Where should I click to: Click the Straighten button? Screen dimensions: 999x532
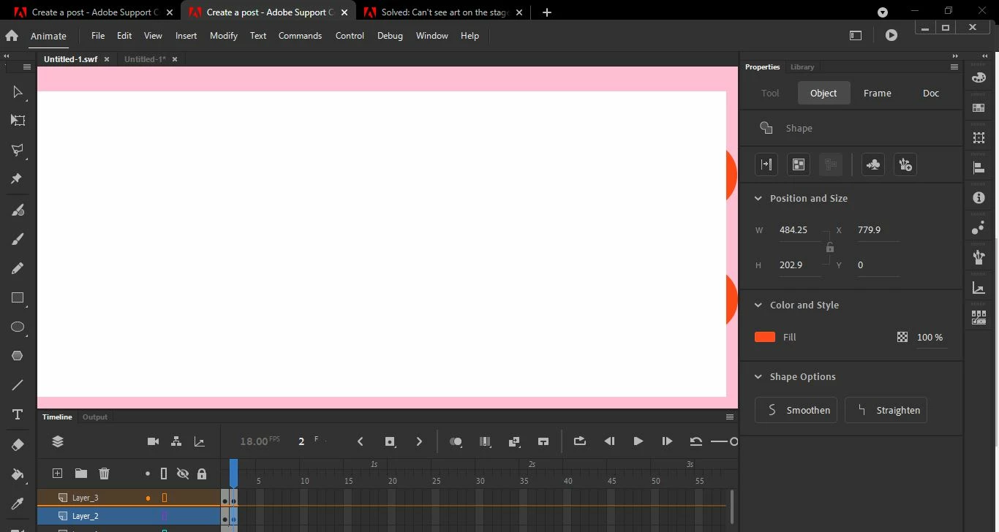coord(886,410)
